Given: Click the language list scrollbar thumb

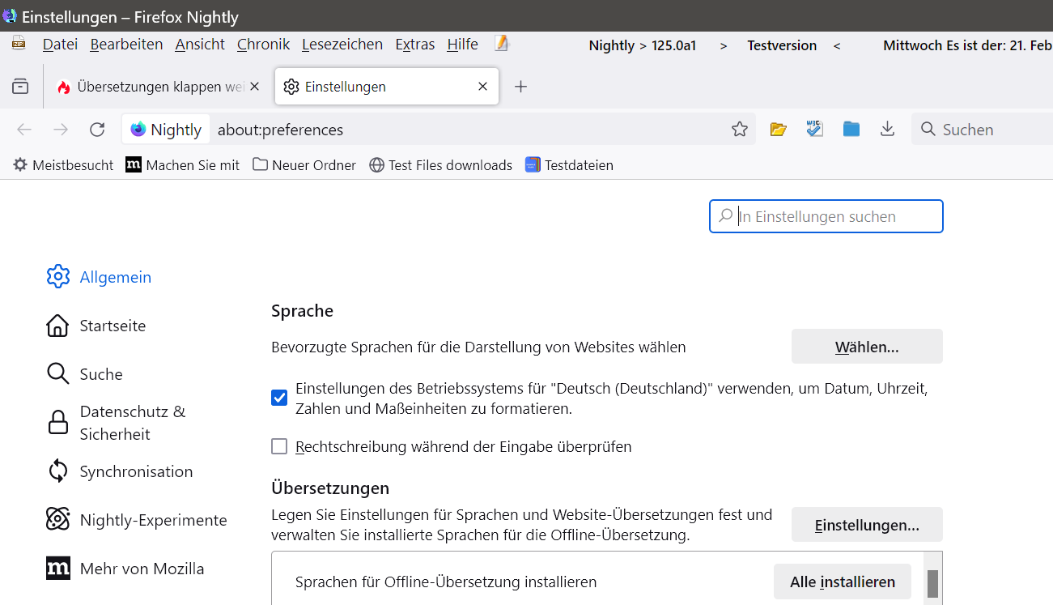Looking at the screenshot, I should 932,583.
